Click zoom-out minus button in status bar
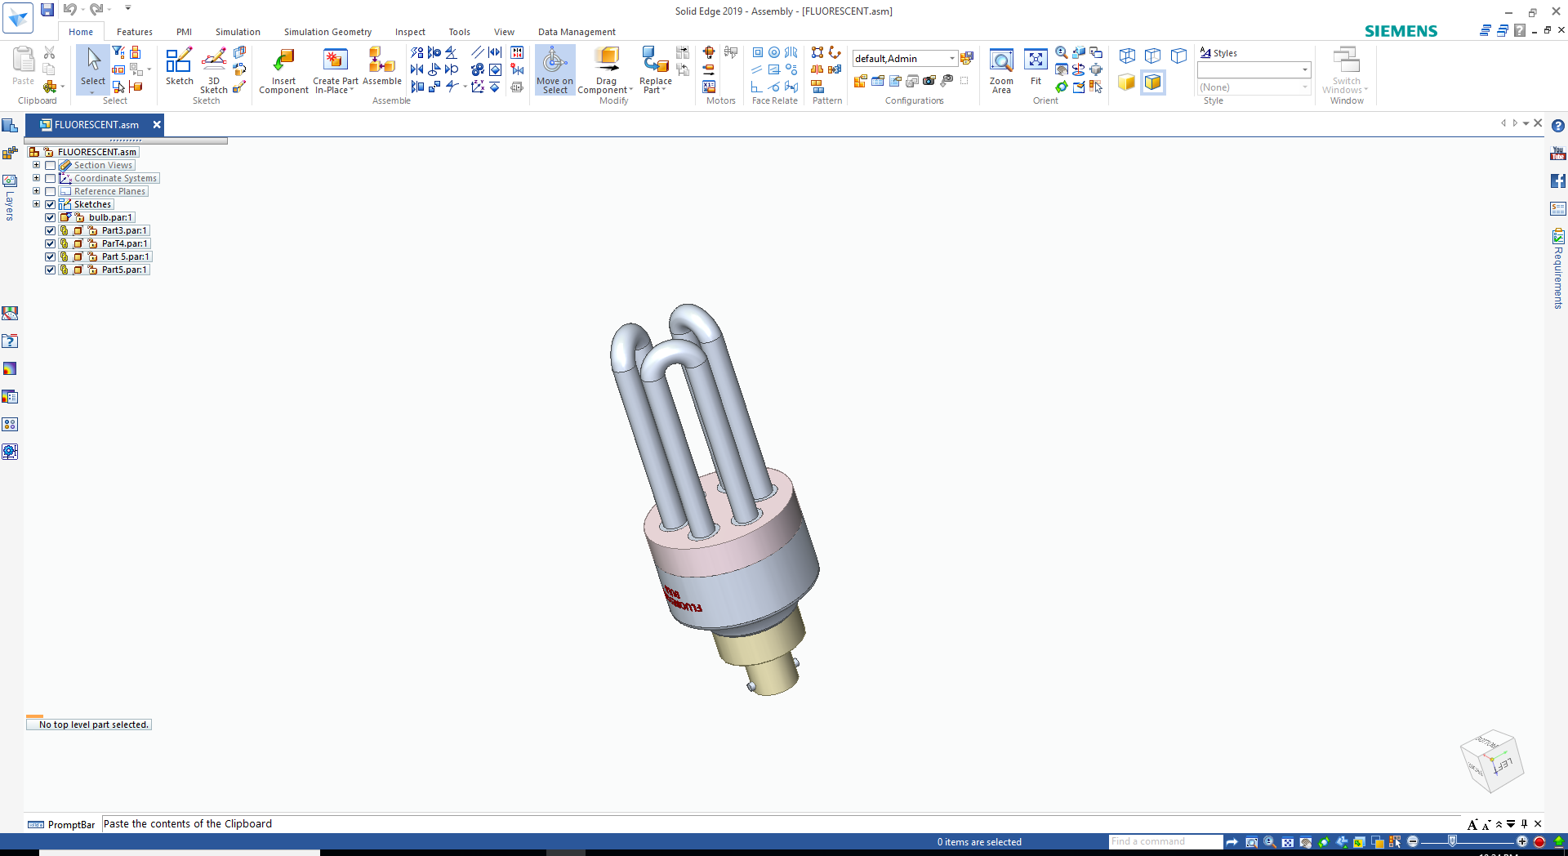Viewport: 1568px width, 856px height. [1413, 841]
